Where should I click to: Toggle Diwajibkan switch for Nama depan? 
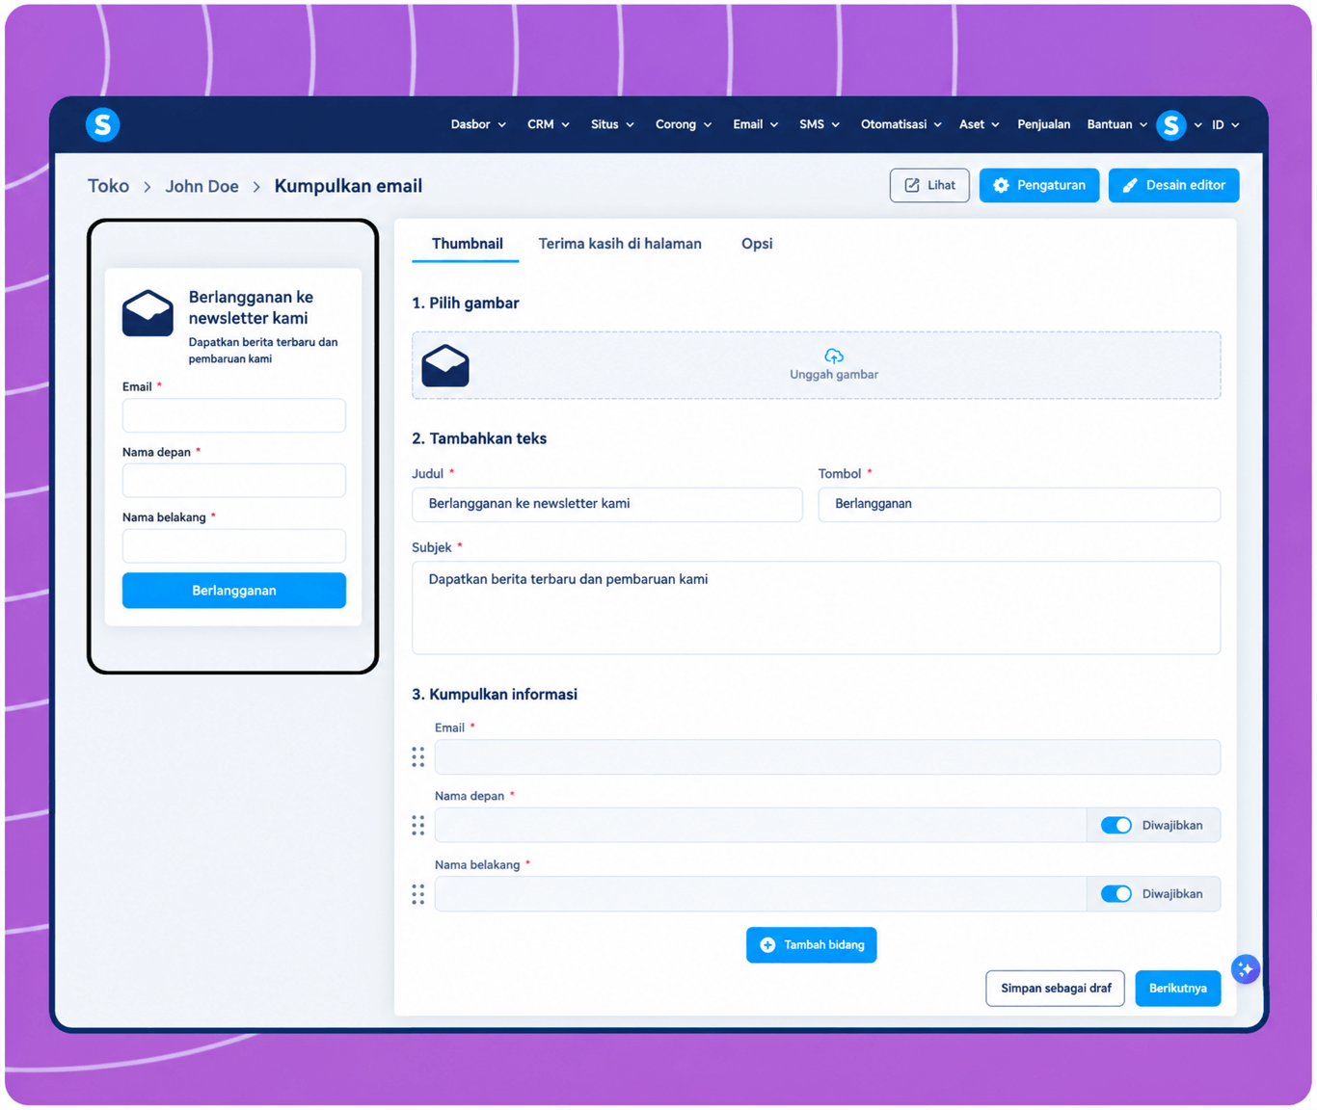point(1116,826)
